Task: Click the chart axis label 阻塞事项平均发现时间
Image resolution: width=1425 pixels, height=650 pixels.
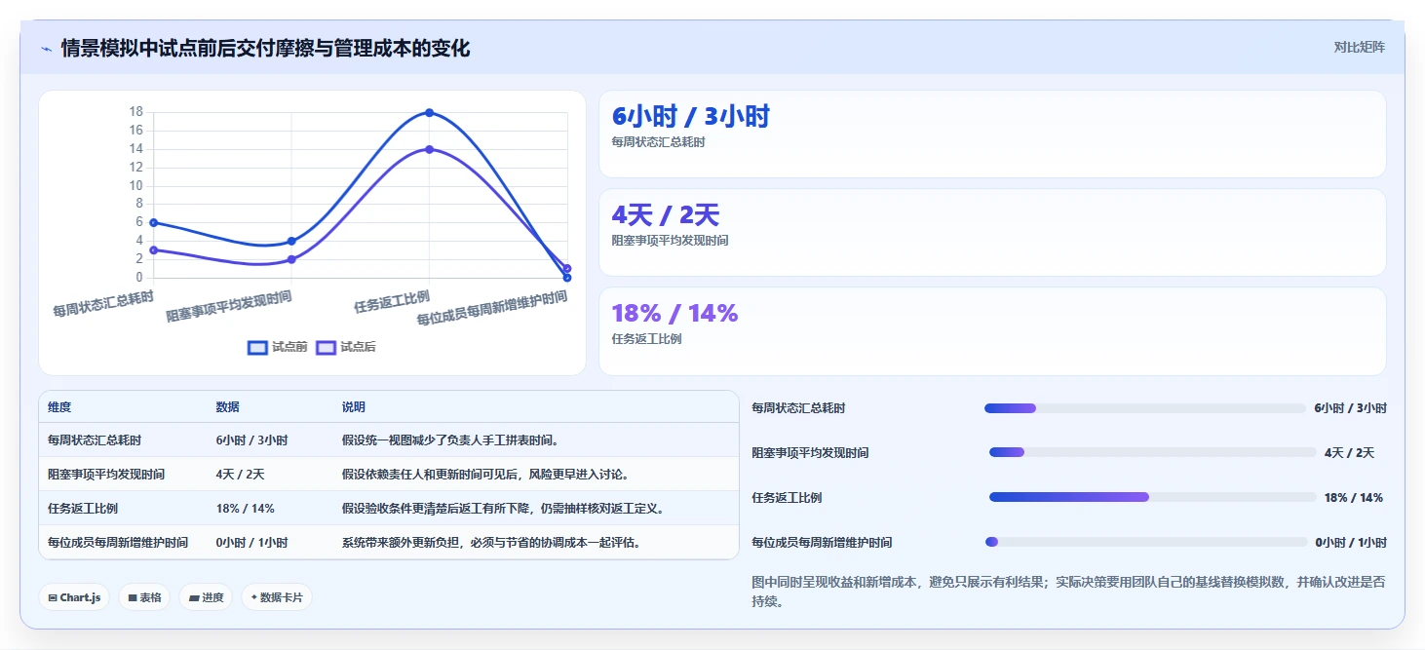Action: [x=229, y=307]
